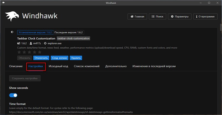Switch to the Дополнительно tab

click(116, 66)
